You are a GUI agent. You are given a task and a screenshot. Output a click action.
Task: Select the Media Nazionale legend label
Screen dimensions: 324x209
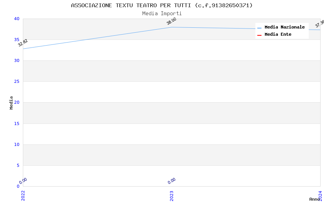[284, 27]
